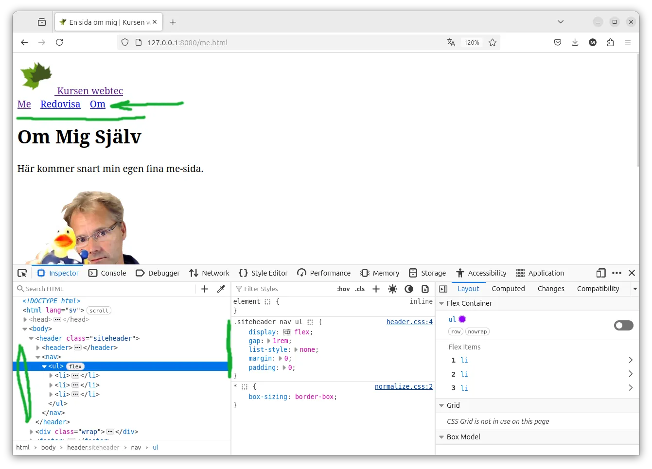This screenshot has width=652, height=469.
Task: Open the eyedropper color picker tool
Action: pos(221,289)
